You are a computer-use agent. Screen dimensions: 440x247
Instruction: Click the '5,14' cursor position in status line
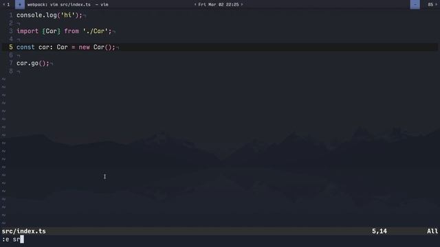(x=379, y=231)
